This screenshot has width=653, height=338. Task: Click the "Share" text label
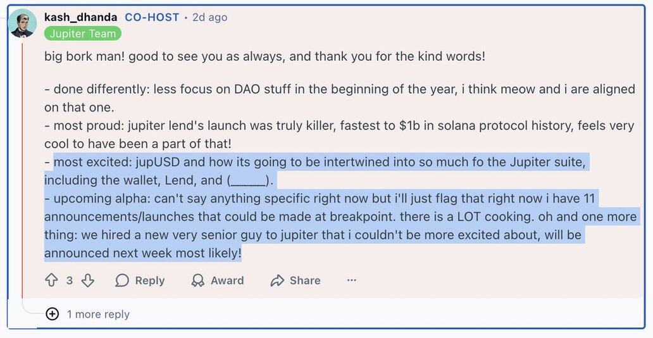[305, 280]
